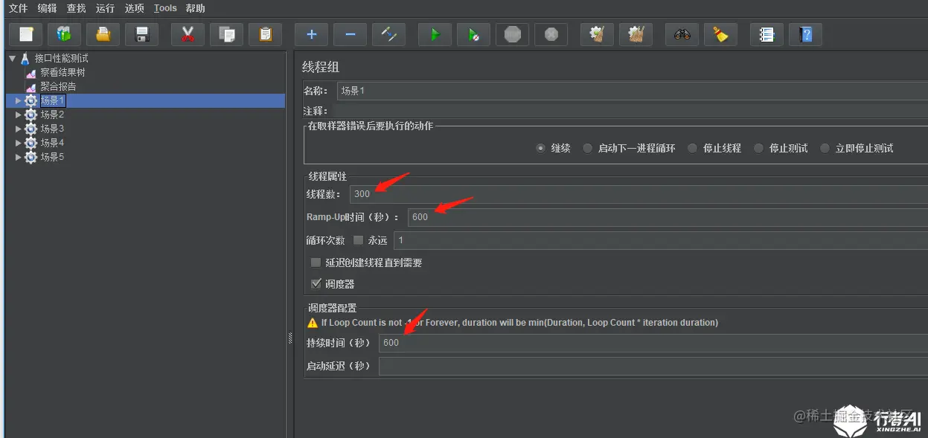Select the 停止测试 radio button
Screen dimensions: 928x438
click(758, 148)
